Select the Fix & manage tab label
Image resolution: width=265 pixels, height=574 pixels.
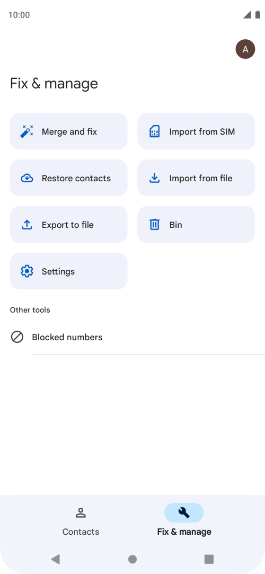click(184, 532)
